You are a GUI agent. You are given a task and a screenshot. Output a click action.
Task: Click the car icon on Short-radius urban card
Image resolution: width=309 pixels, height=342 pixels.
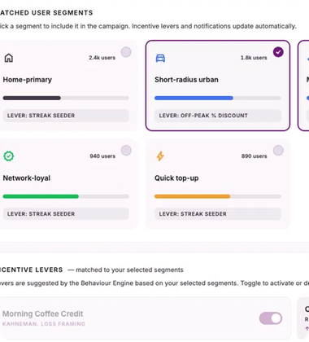coord(160,58)
